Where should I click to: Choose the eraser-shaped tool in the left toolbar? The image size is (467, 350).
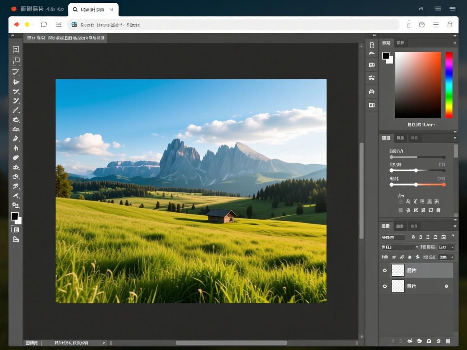(x=16, y=158)
